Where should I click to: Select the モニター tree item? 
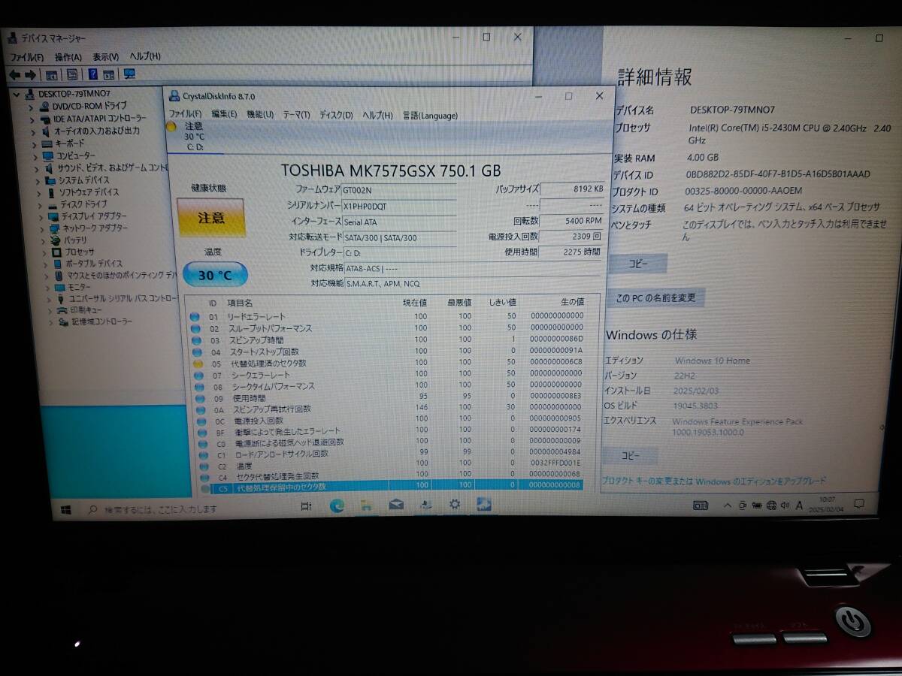click(80, 287)
